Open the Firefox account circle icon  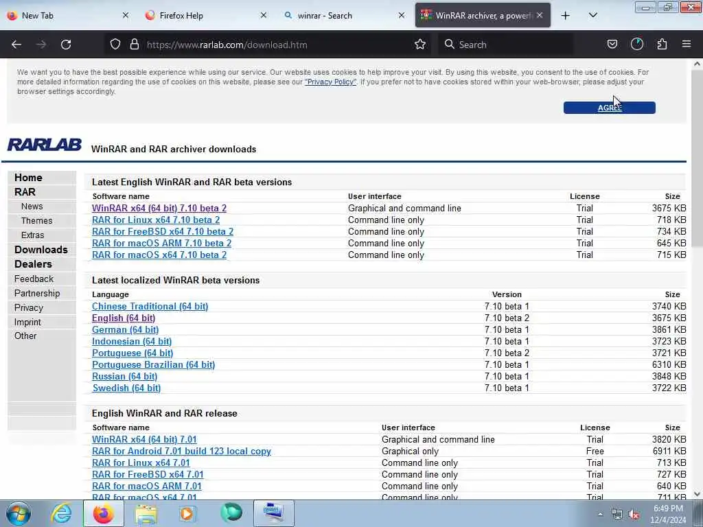coord(637,45)
